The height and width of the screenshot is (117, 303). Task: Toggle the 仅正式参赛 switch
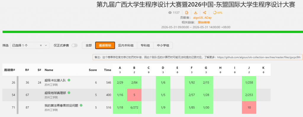click(75, 45)
